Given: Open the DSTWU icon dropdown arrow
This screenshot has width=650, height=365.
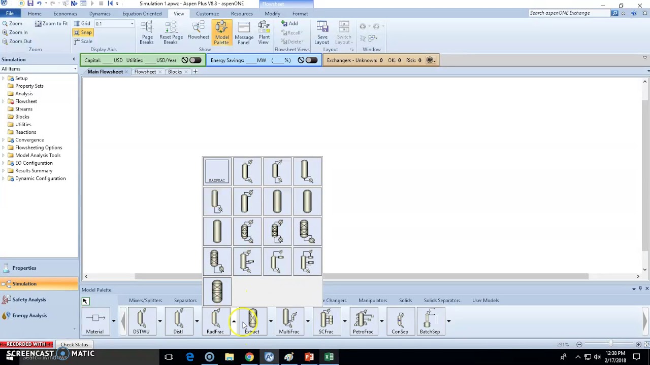Looking at the screenshot, I should (159, 321).
